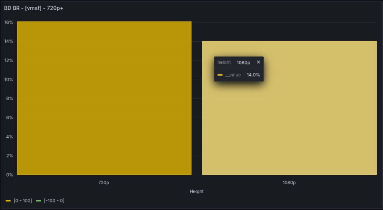Click the 1080p x-axis label
The image size is (383, 210).
pyautogui.click(x=289, y=183)
